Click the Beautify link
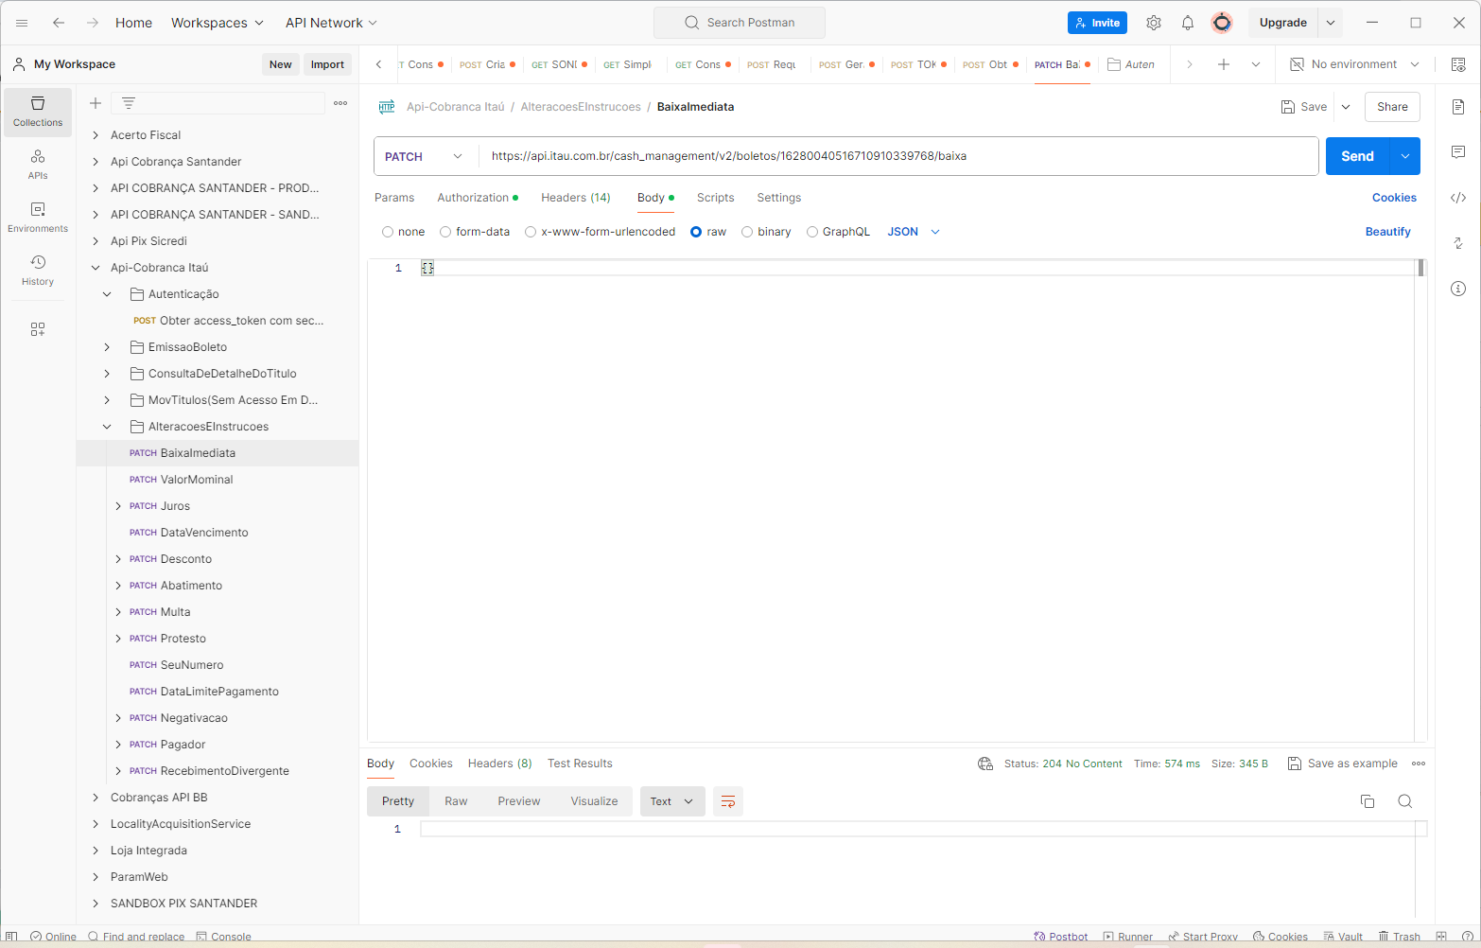The width and height of the screenshot is (1481, 948). (1387, 232)
